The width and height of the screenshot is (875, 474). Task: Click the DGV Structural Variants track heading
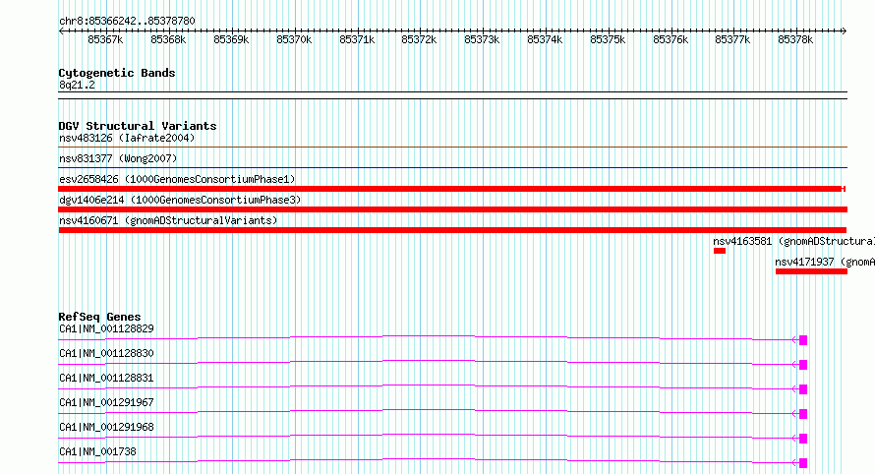(138, 126)
